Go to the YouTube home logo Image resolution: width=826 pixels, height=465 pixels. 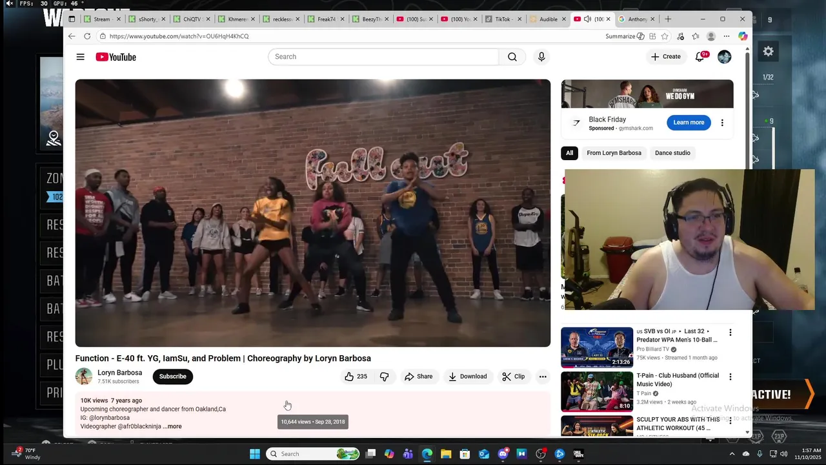click(116, 57)
